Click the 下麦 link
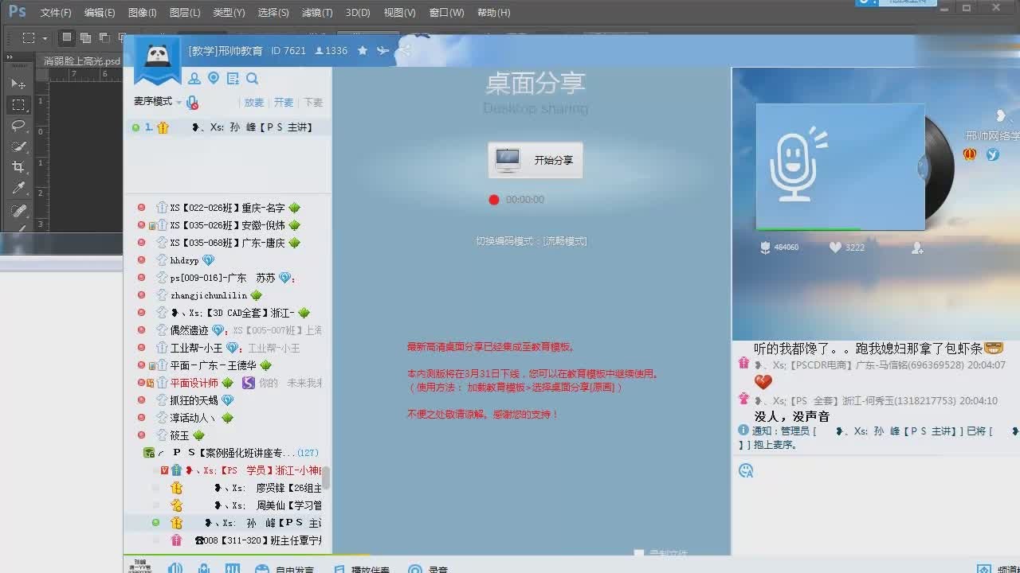Screen dimensions: 1020x573 (313, 103)
